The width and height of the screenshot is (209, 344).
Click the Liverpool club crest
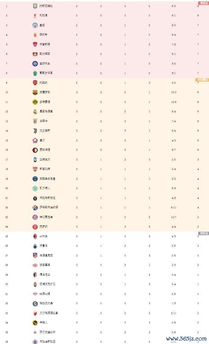[x=35, y=16]
